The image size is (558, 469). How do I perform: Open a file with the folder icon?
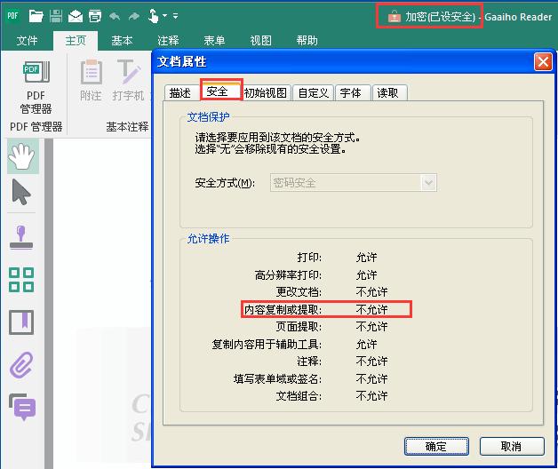pyautogui.click(x=36, y=16)
